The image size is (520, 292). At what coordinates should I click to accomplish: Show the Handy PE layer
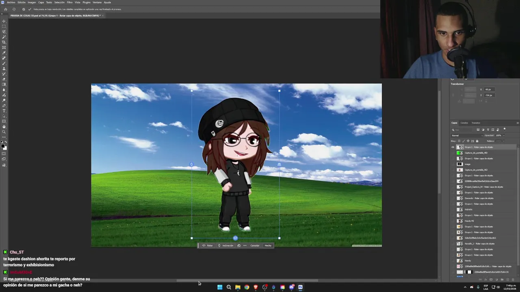click(x=453, y=221)
